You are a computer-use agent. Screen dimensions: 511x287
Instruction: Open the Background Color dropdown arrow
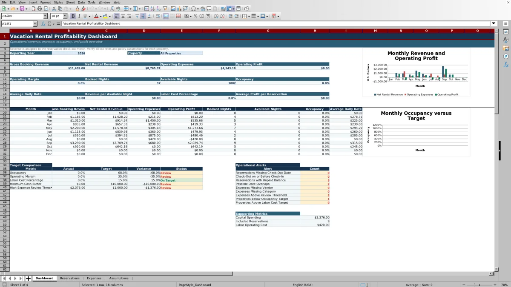point(110,16)
